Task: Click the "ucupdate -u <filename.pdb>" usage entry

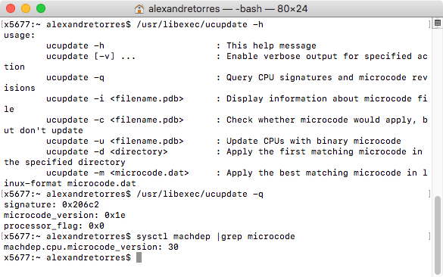Action: coord(114,141)
